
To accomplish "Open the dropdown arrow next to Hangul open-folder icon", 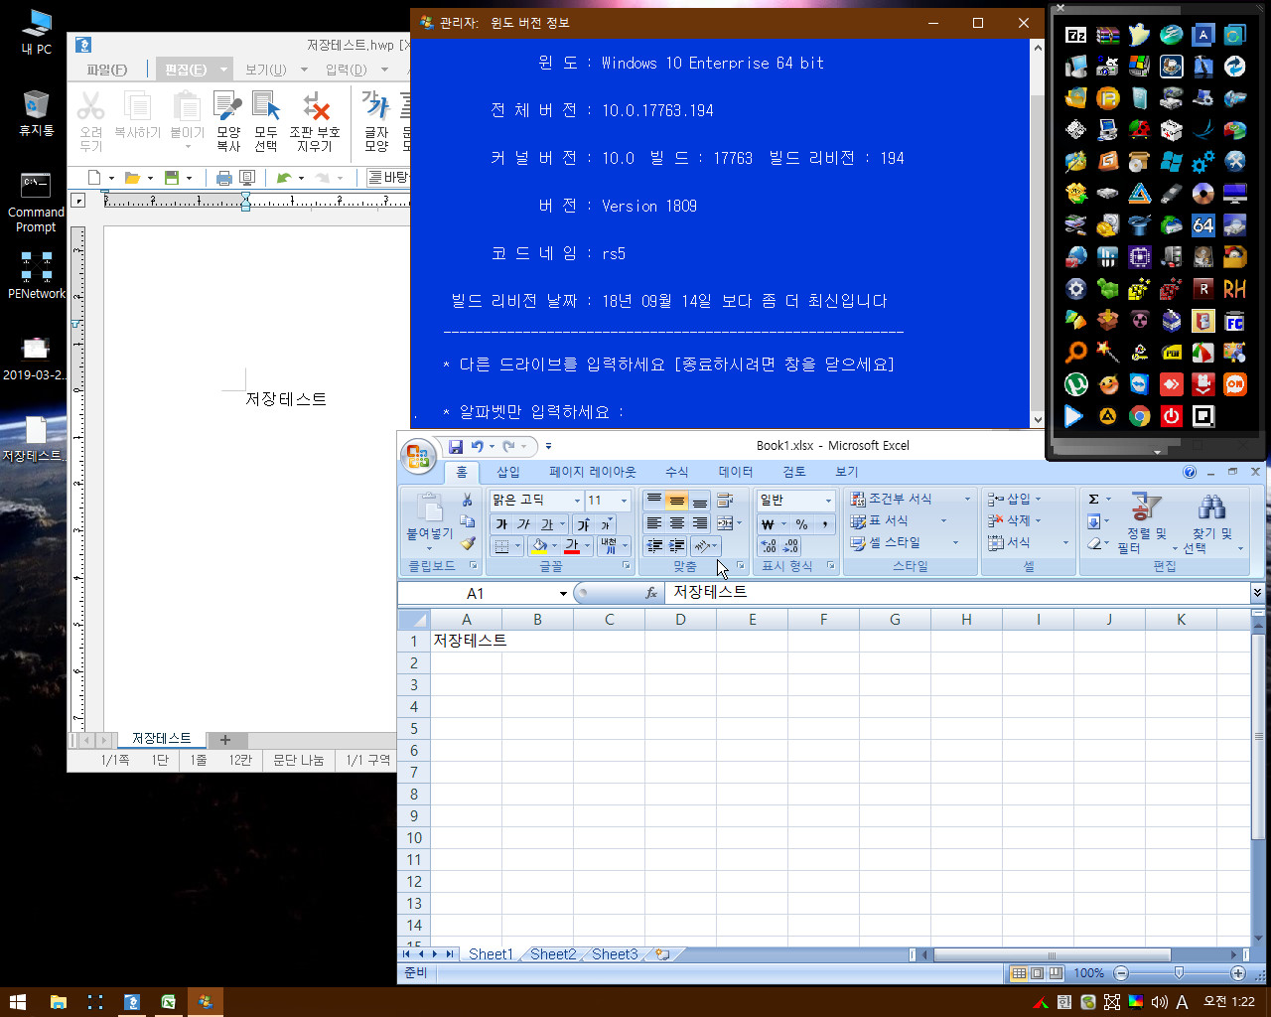I will point(150,178).
